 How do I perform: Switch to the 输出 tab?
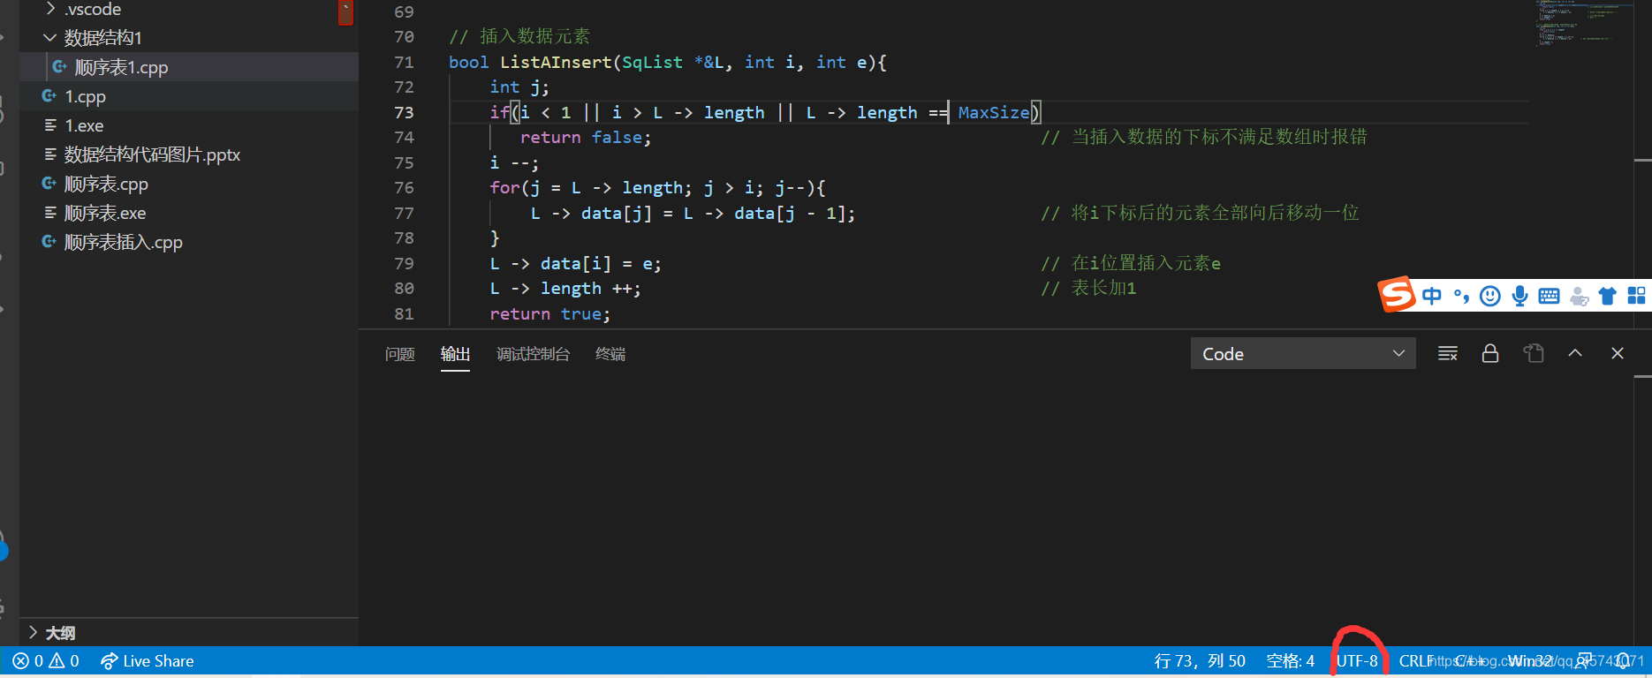455,354
